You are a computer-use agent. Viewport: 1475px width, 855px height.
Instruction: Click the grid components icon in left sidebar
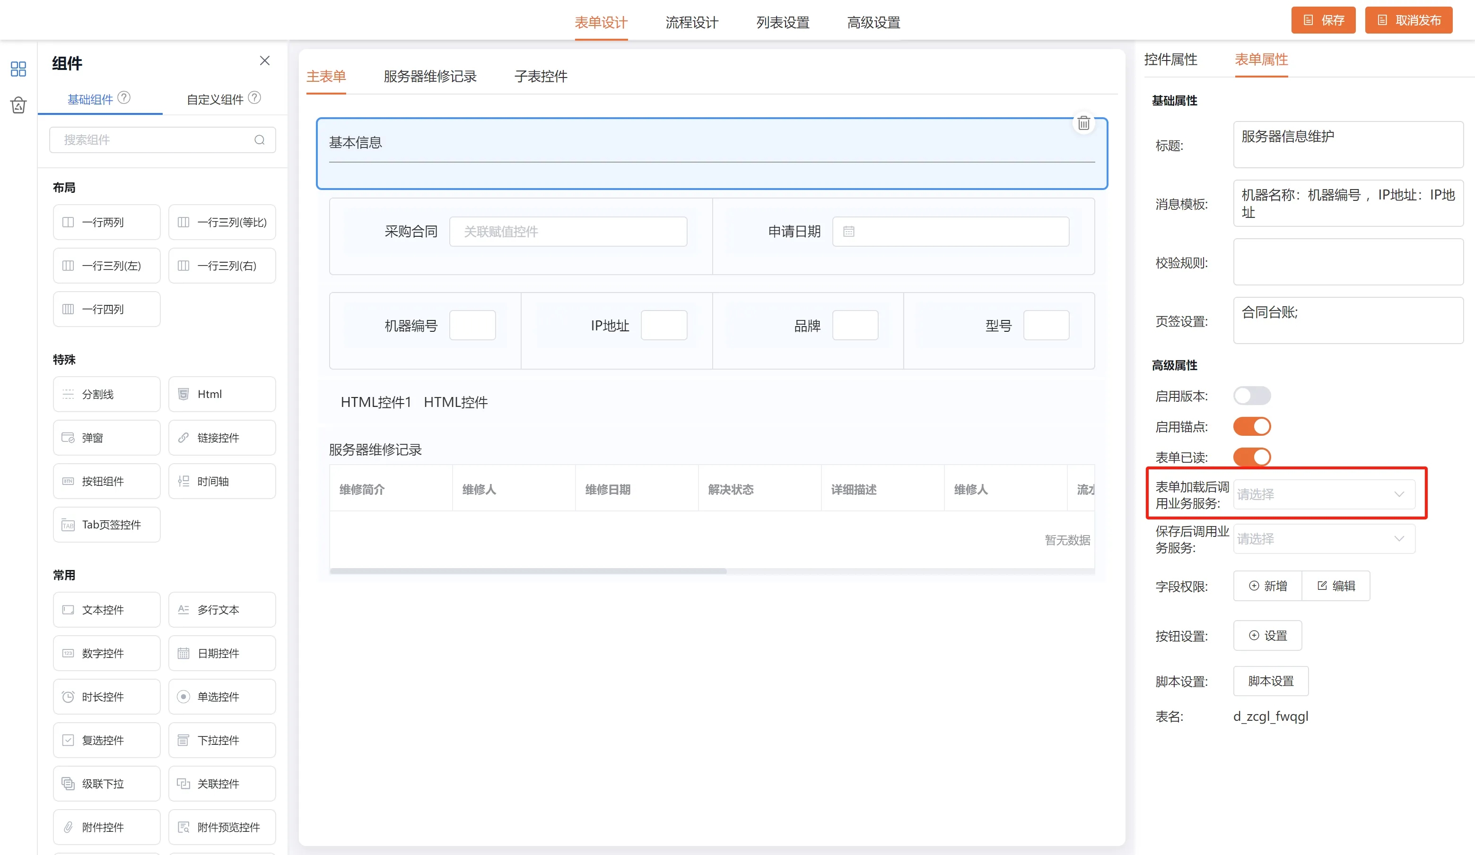(18, 69)
